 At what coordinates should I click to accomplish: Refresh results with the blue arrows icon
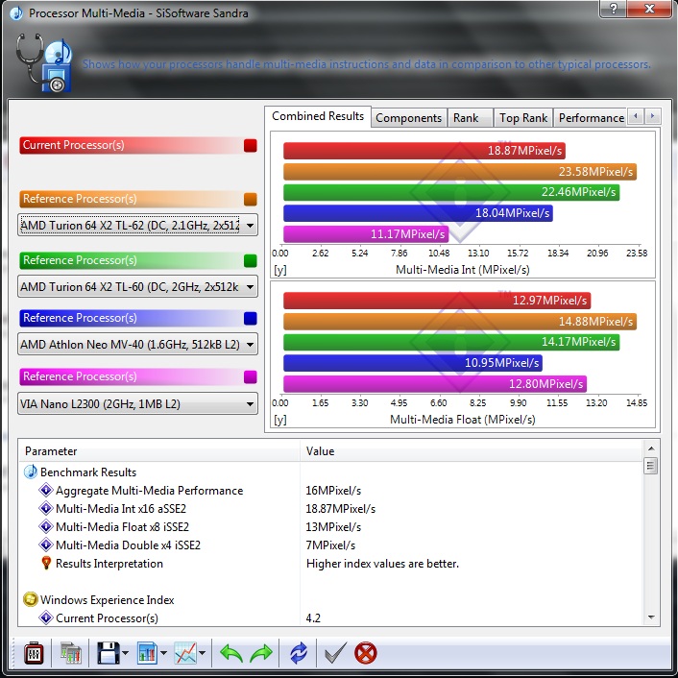(x=300, y=654)
